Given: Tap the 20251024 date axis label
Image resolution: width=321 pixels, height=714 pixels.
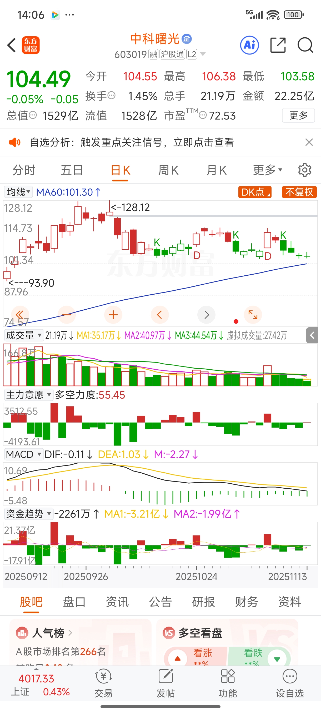Looking at the screenshot, I should click(x=196, y=577).
